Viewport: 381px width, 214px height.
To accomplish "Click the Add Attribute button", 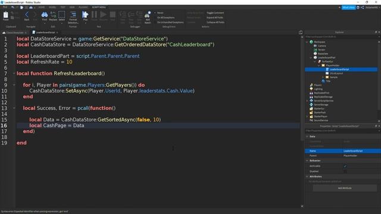I will point(345,188).
